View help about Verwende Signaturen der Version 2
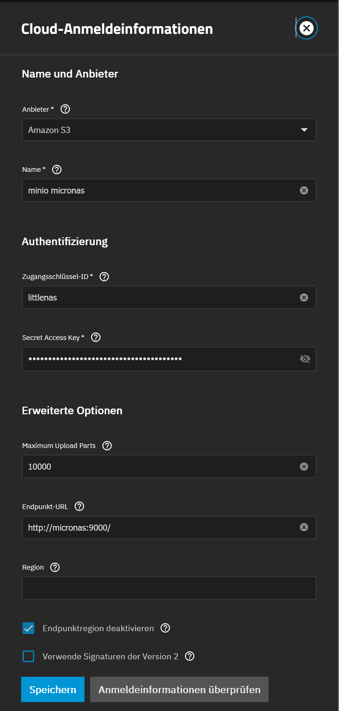This screenshot has width=339, height=711. [x=190, y=656]
